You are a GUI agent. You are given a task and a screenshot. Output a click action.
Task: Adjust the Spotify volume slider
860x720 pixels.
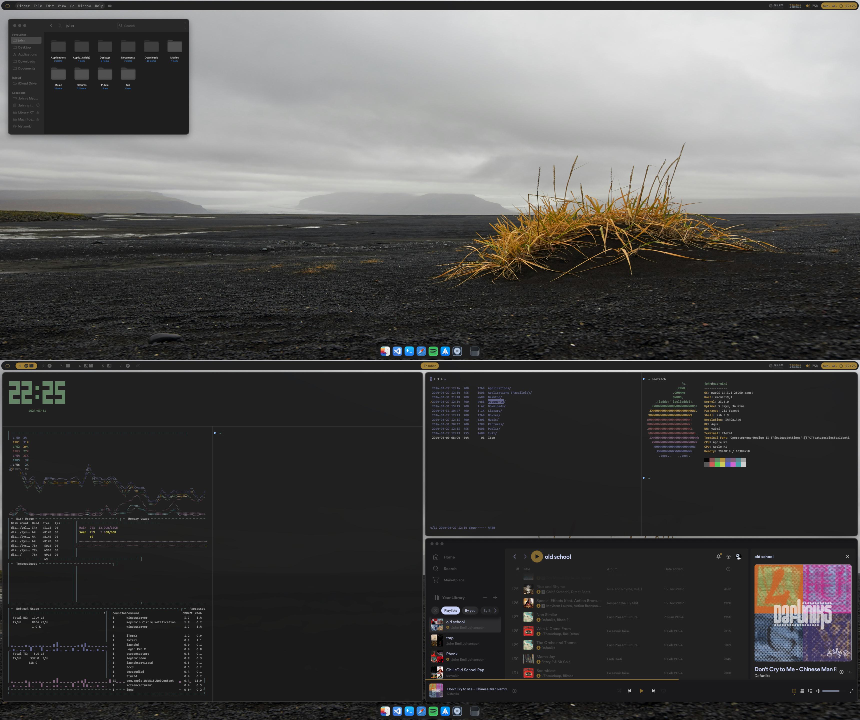831,691
